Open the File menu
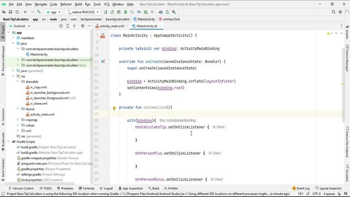This screenshot has width=350, height=197. click(x=11, y=4)
